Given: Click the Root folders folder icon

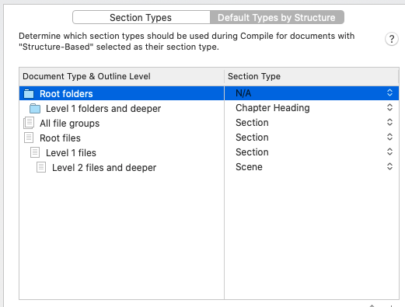Looking at the screenshot, I should (x=29, y=93).
